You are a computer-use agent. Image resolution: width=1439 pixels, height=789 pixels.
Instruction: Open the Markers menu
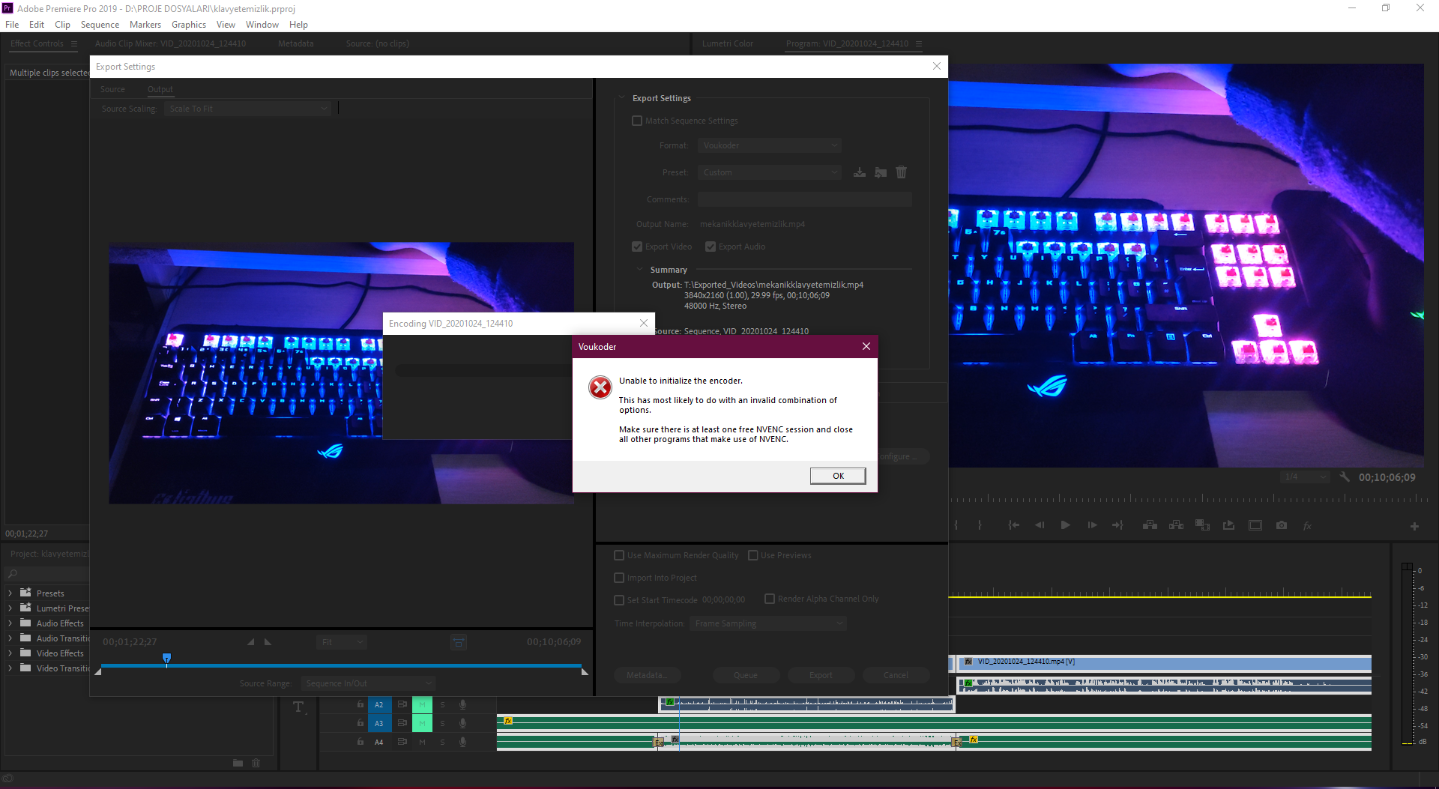[x=145, y=25]
